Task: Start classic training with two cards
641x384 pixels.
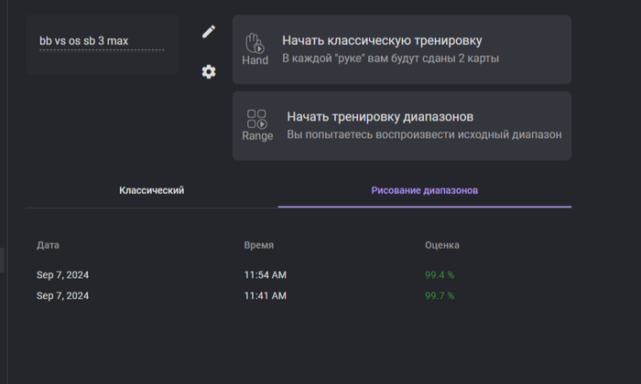Action: pos(402,49)
